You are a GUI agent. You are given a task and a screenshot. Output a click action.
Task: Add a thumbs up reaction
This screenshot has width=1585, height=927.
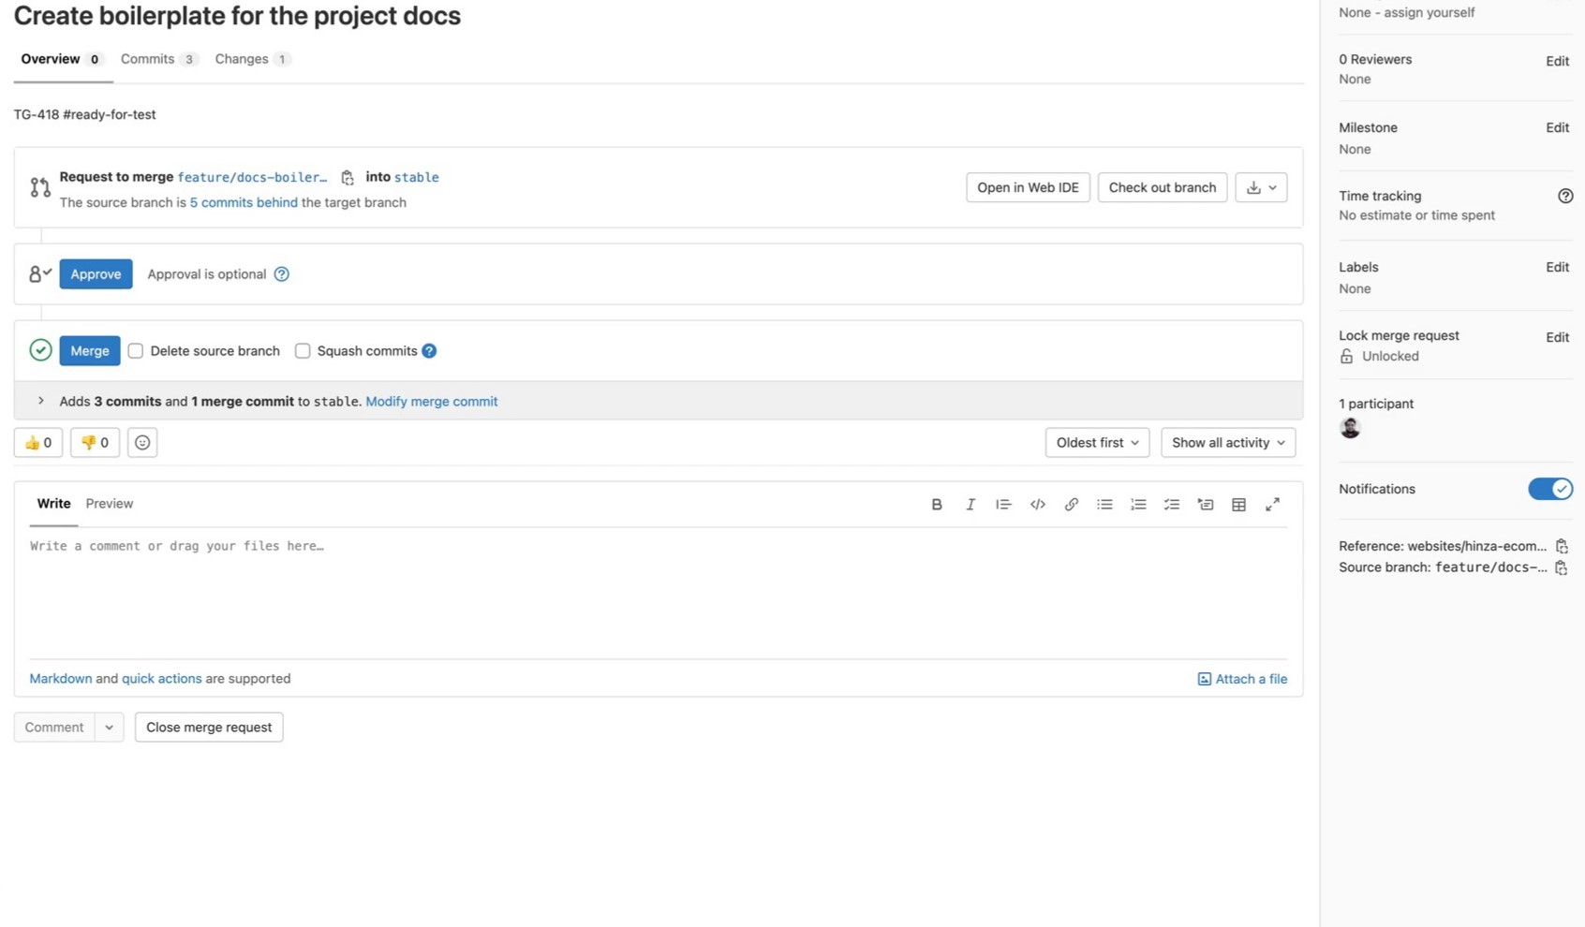click(38, 443)
